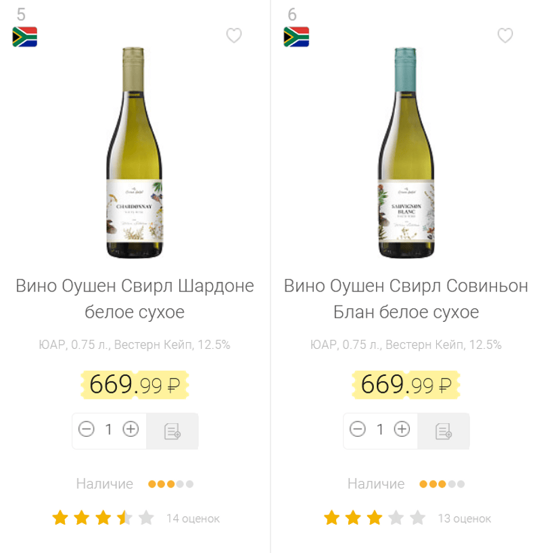Screen dimensions: 541x553
Task: Click South Africa flag on Chardonnay card
Action: (25, 37)
